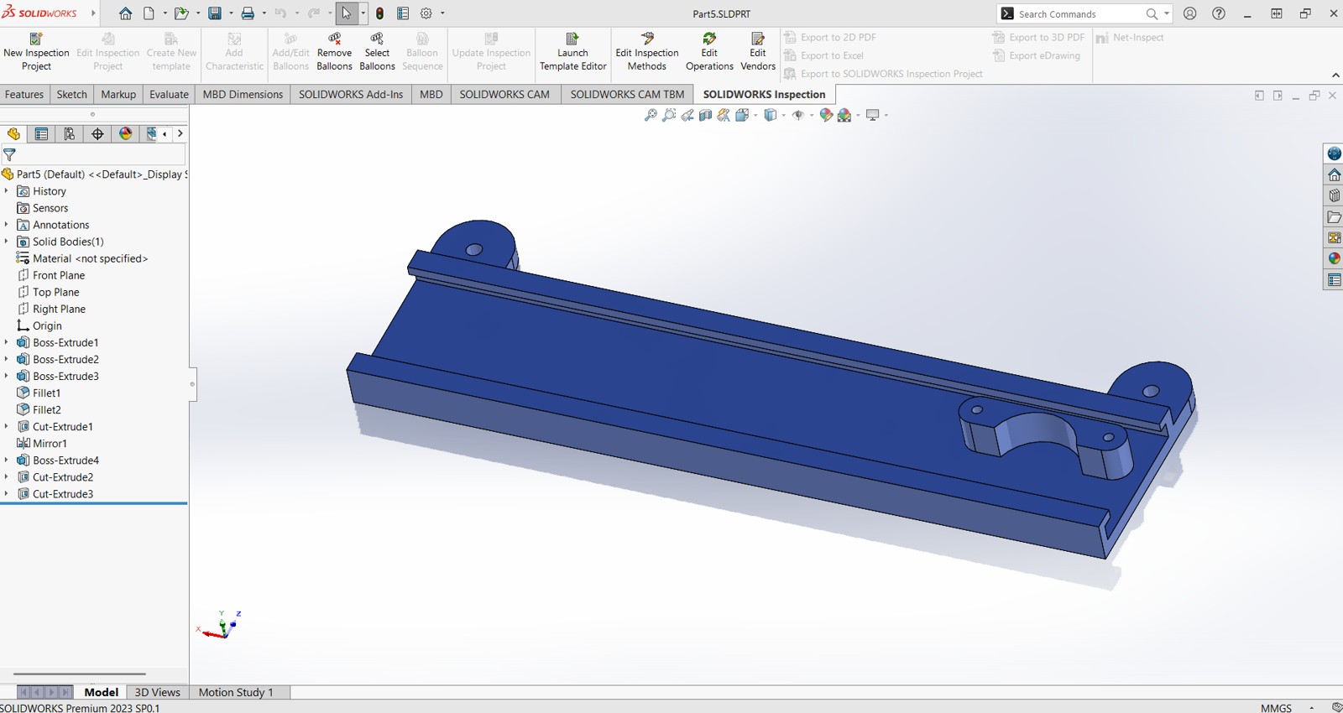
Task: Expand SOLIDWORKS menu arrow beside logo
Action: [93, 13]
